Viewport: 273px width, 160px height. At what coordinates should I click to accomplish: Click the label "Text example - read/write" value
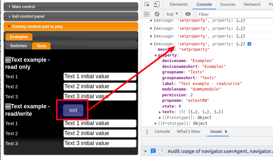coord(210,84)
